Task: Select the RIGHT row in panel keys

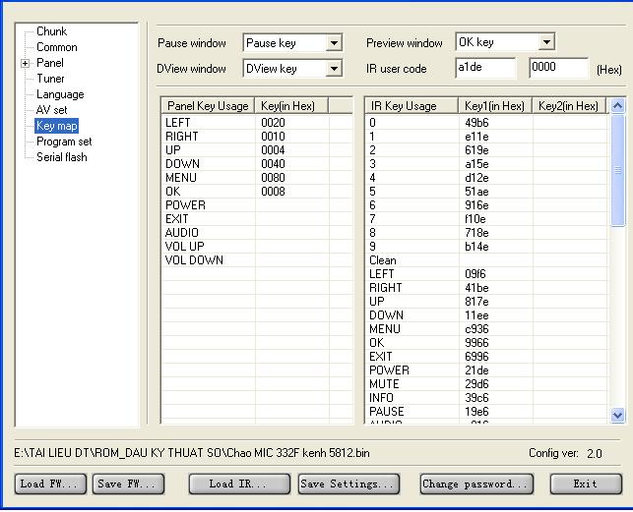Action: [257, 137]
